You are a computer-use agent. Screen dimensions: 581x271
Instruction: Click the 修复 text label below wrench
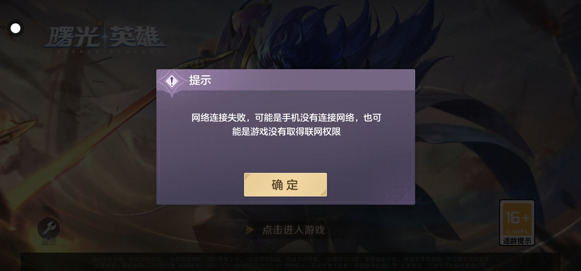click(x=49, y=242)
